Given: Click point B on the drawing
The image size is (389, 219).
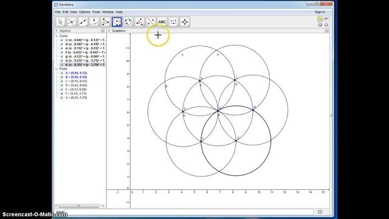Looking at the screenshot, I should pyautogui.click(x=253, y=109).
